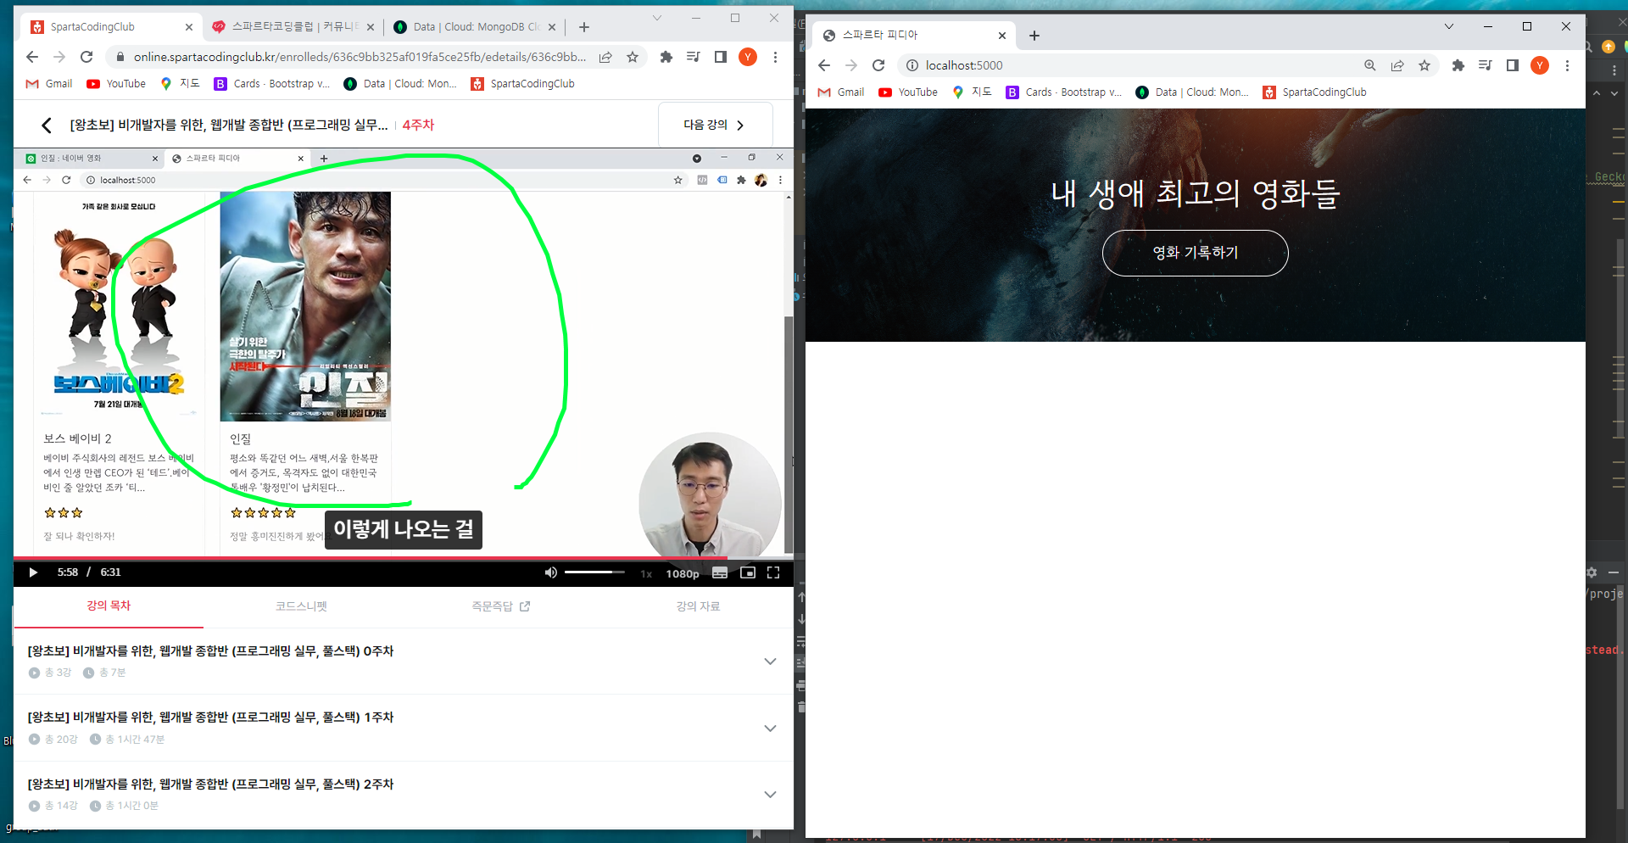Screen dimensions: 1628x843
Task: Open media control icon in left Chrome
Action: click(x=694, y=57)
